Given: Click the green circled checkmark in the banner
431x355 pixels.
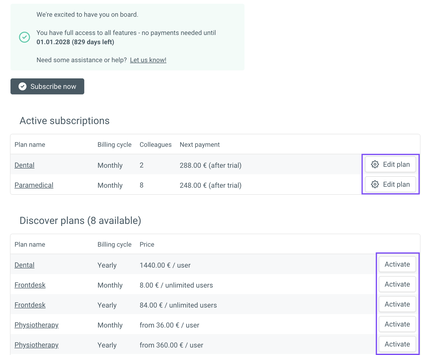Looking at the screenshot, I should point(24,37).
